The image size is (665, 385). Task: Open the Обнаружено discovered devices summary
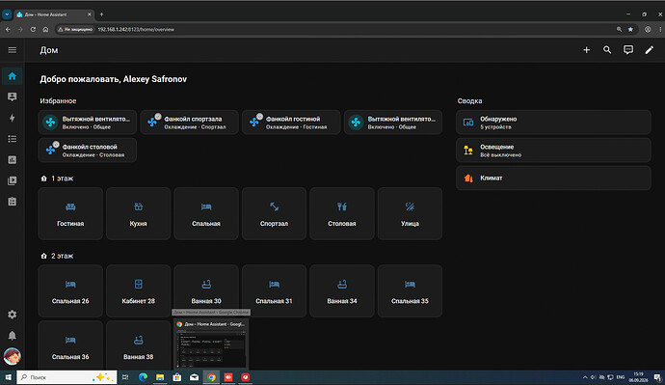click(x=553, y=123)
